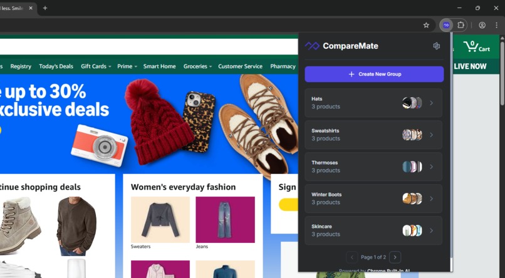505x278 pixels.
Task: Click the Sweaters category image
Action: click(160, 220)
